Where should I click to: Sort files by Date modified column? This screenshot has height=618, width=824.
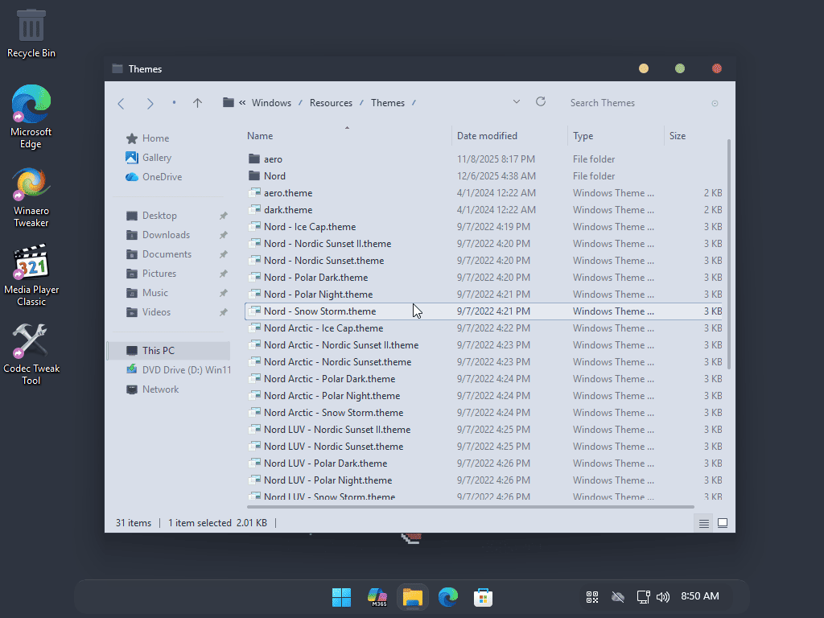pyautogui.click(x=487, y=136)
